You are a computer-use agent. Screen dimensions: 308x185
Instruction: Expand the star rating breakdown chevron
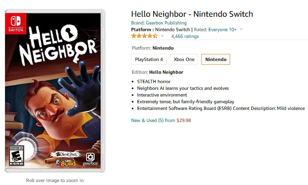pos(162,36)
